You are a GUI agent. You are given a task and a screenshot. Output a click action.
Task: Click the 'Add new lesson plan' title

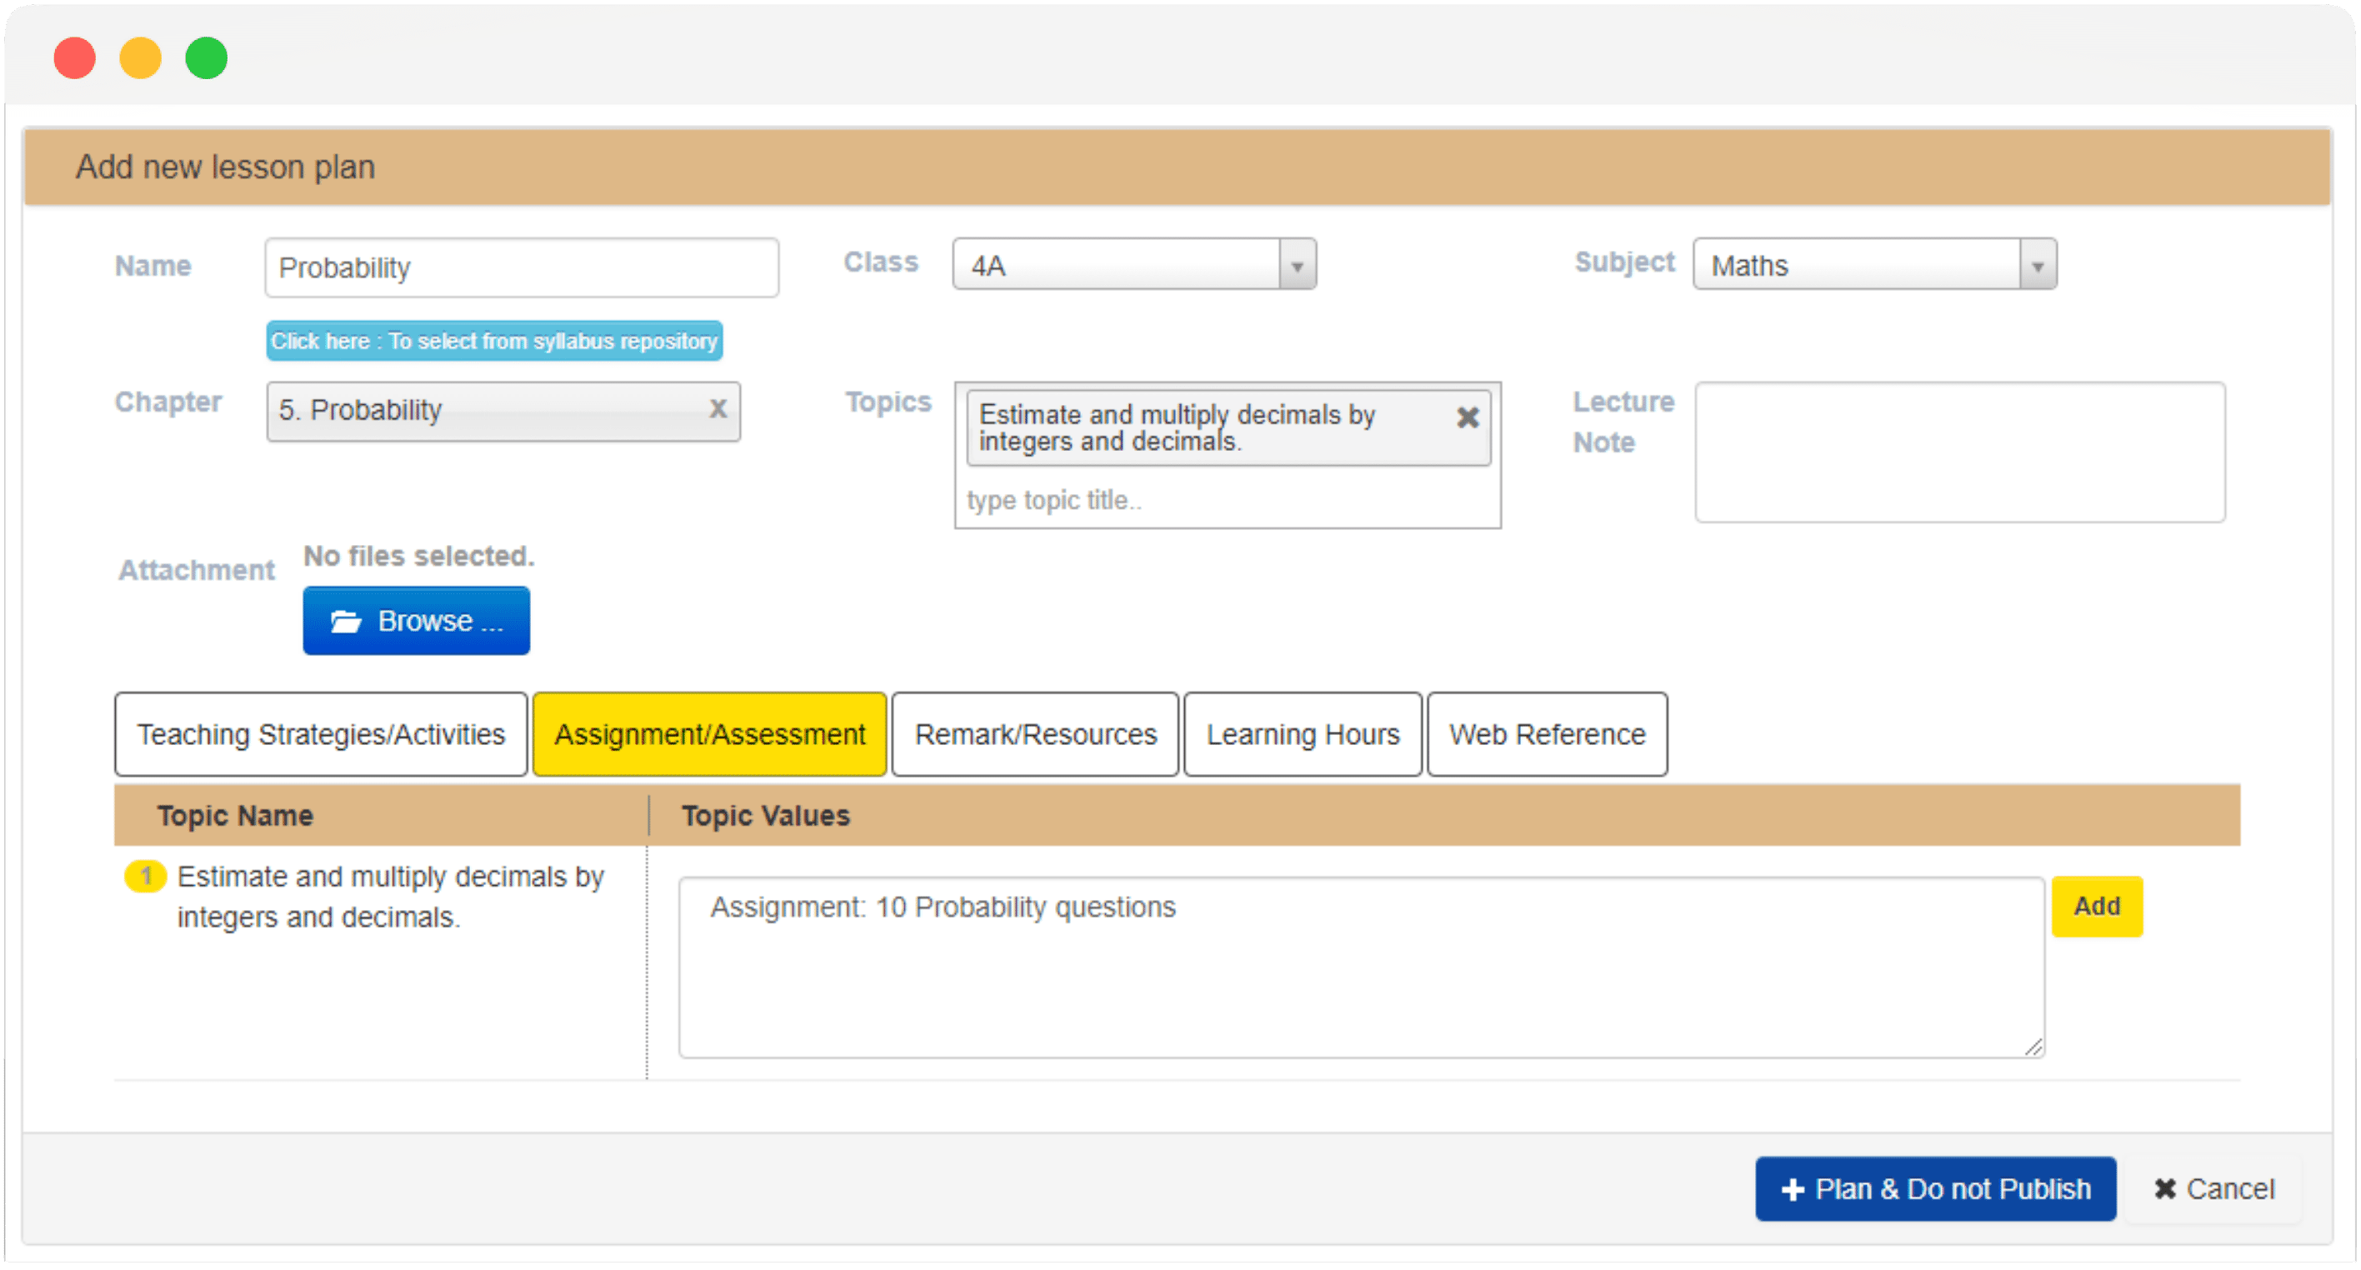[x=224, y=167]
